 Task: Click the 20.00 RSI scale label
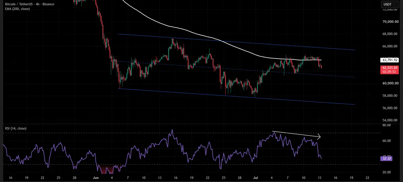point(387,172)
